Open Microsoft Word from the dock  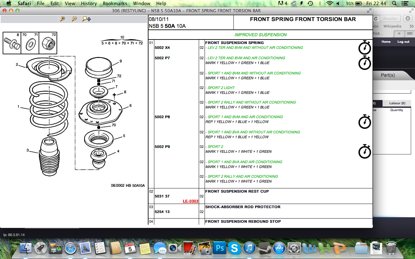[x=309, y=248]
